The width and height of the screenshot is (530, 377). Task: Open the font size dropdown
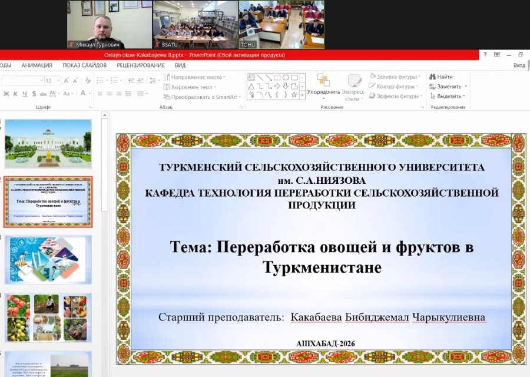pyautogui.click(x=58, y=81)
